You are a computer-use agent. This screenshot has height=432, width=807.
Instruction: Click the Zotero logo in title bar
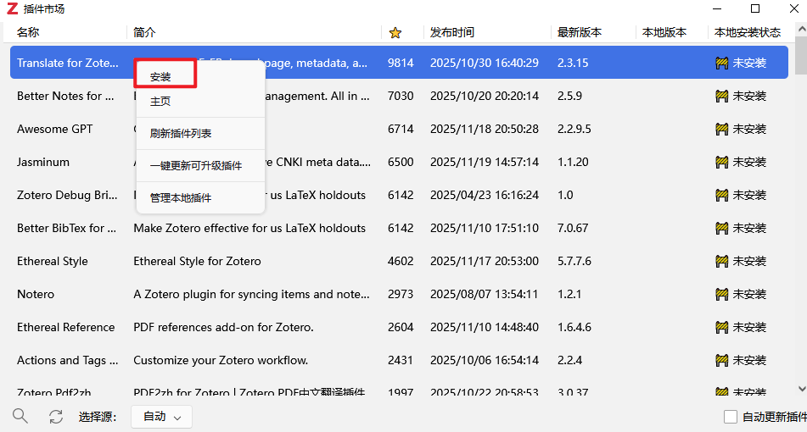coord(12,9)
